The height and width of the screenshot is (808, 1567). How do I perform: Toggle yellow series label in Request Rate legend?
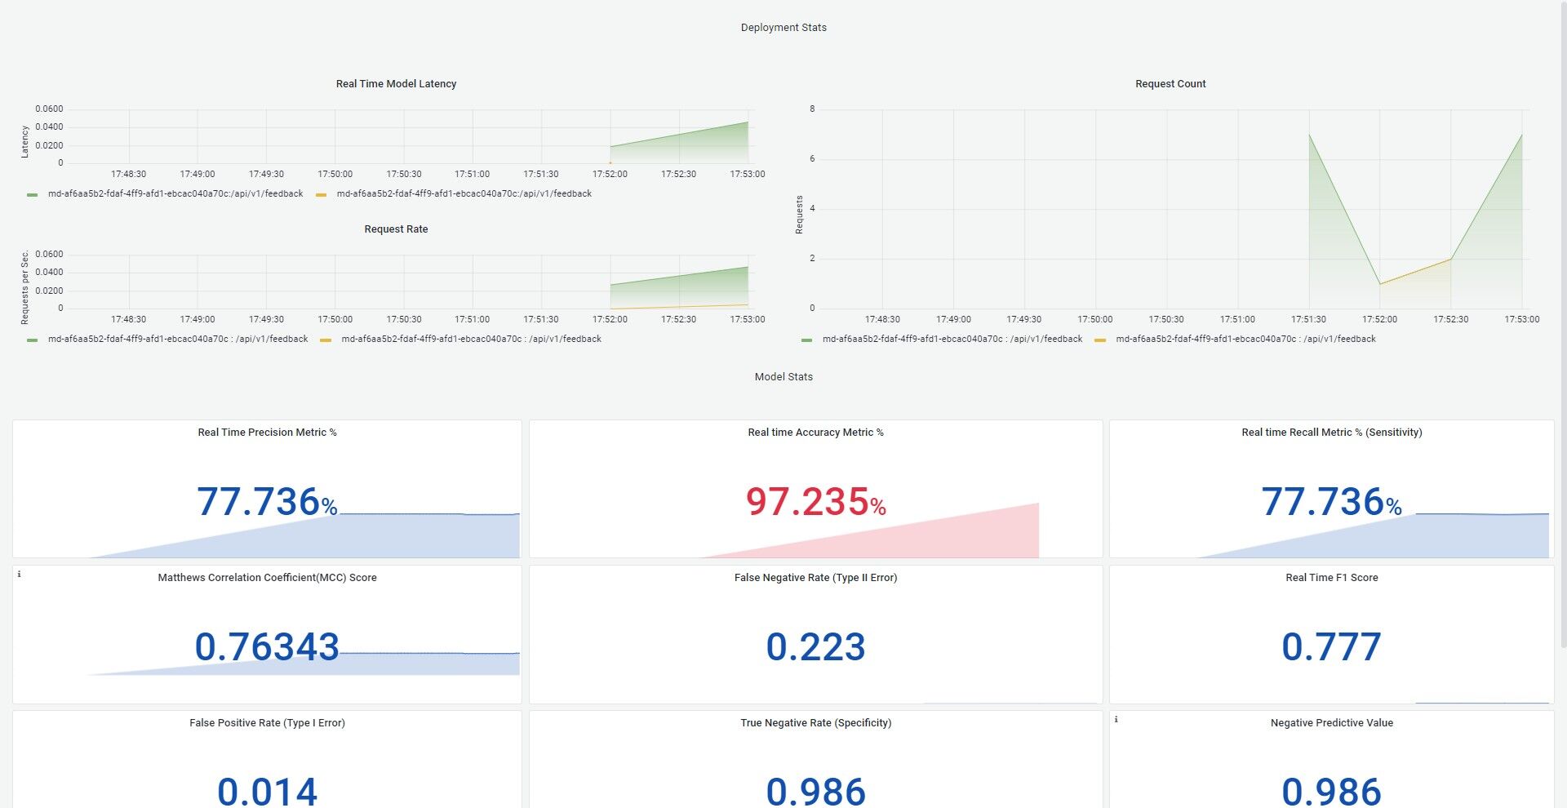472,340
